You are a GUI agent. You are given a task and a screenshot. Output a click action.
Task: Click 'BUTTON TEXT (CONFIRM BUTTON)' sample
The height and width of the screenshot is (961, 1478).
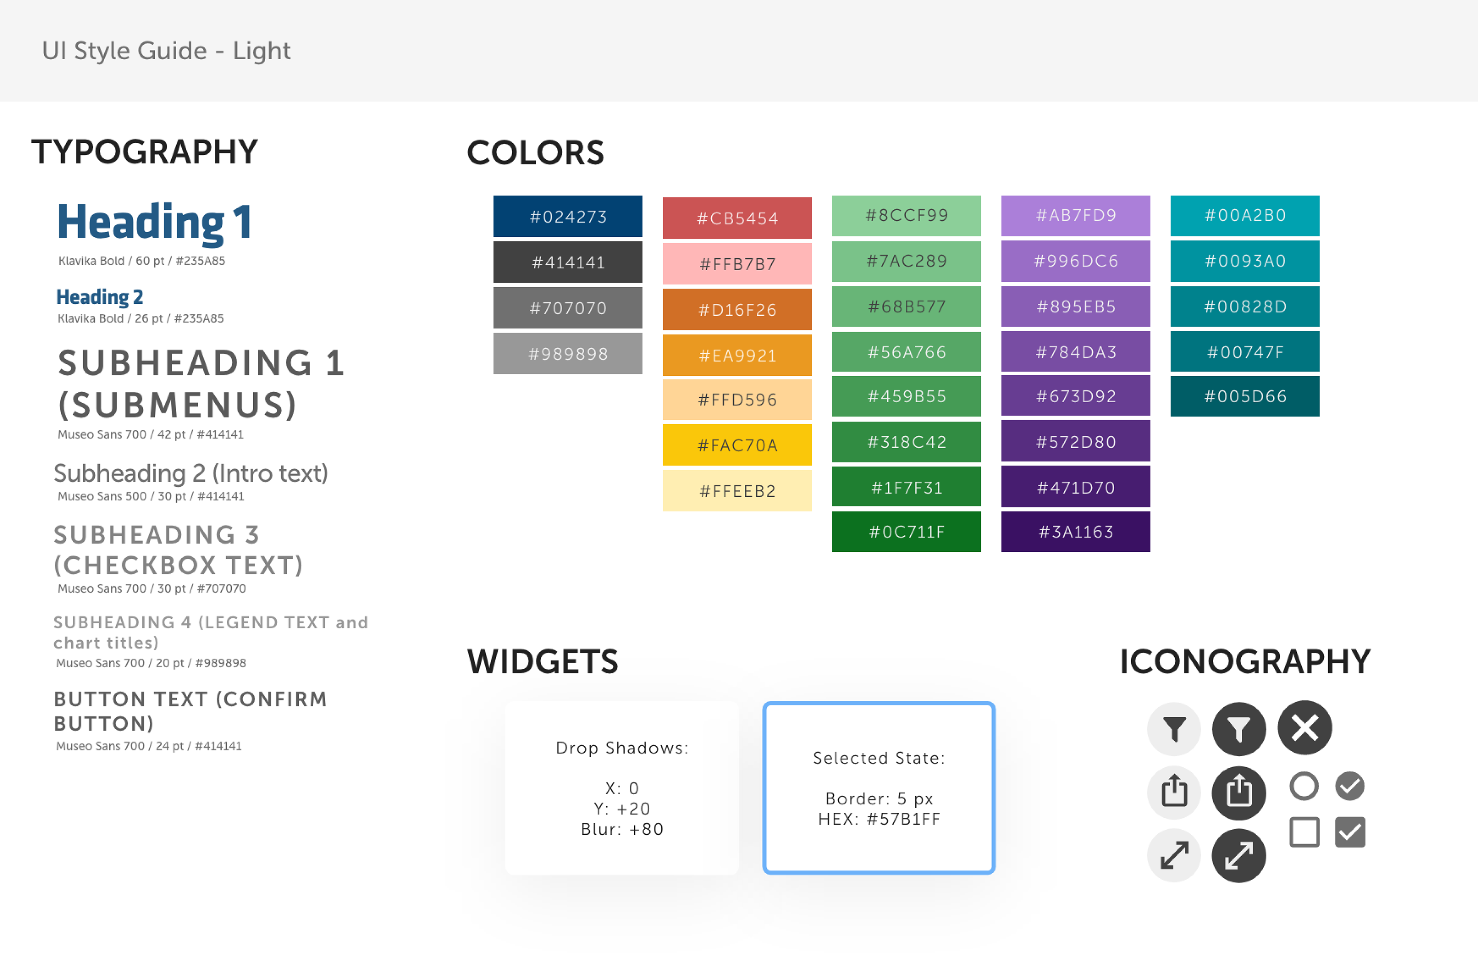[x=190, y=711]
